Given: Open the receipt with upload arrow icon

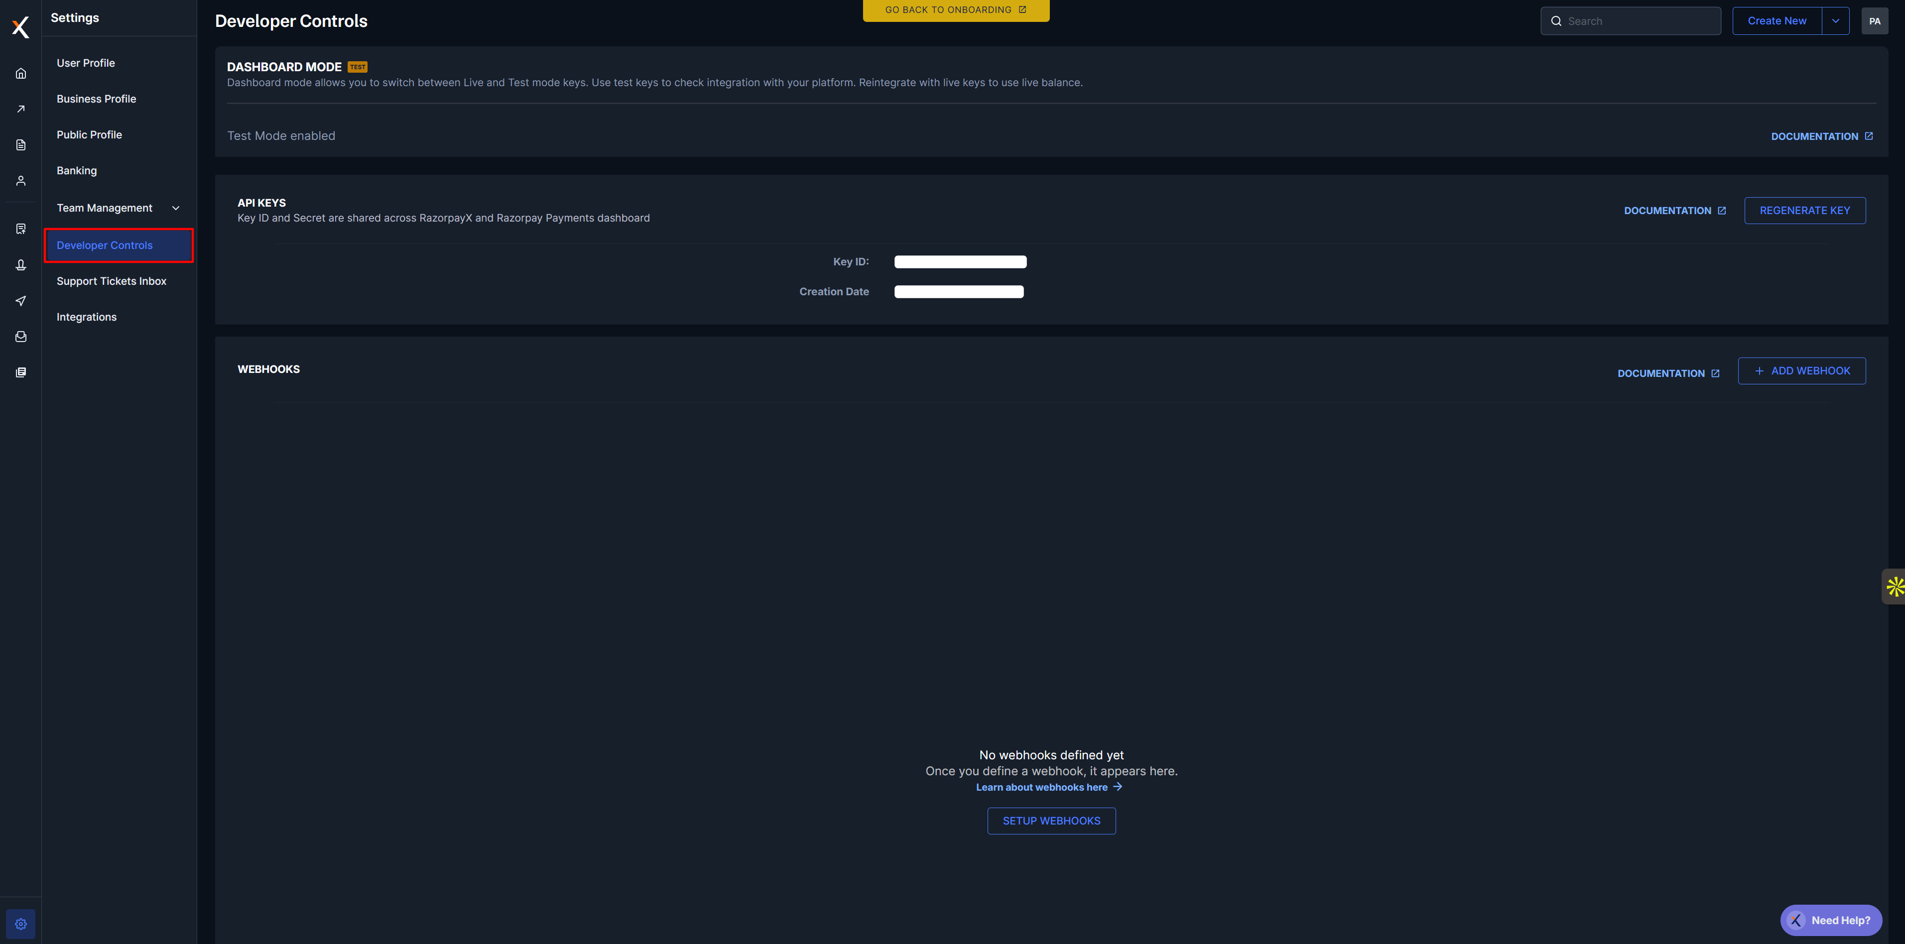Looking at the screenshot, I should point(21,229).
